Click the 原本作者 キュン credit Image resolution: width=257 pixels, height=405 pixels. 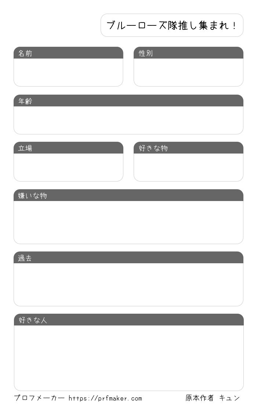pos(213,398)
